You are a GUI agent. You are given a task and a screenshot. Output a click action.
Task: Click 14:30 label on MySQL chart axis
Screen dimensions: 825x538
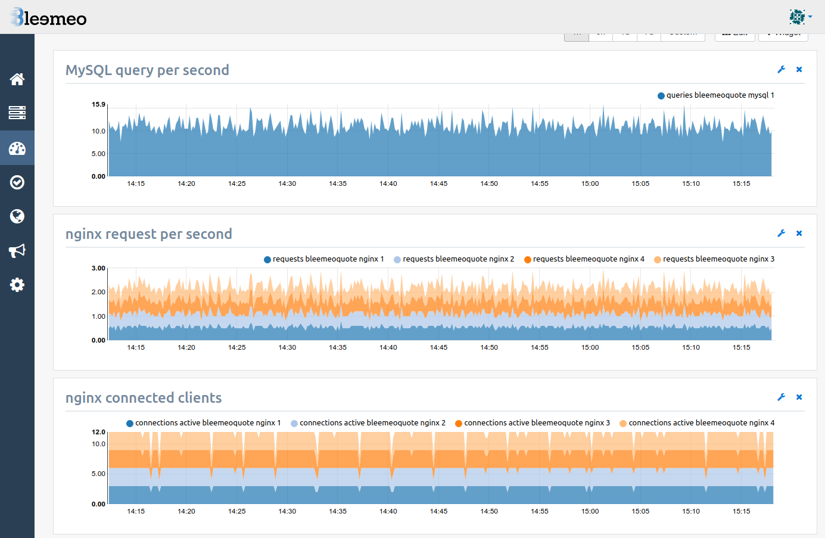point(287,184)
